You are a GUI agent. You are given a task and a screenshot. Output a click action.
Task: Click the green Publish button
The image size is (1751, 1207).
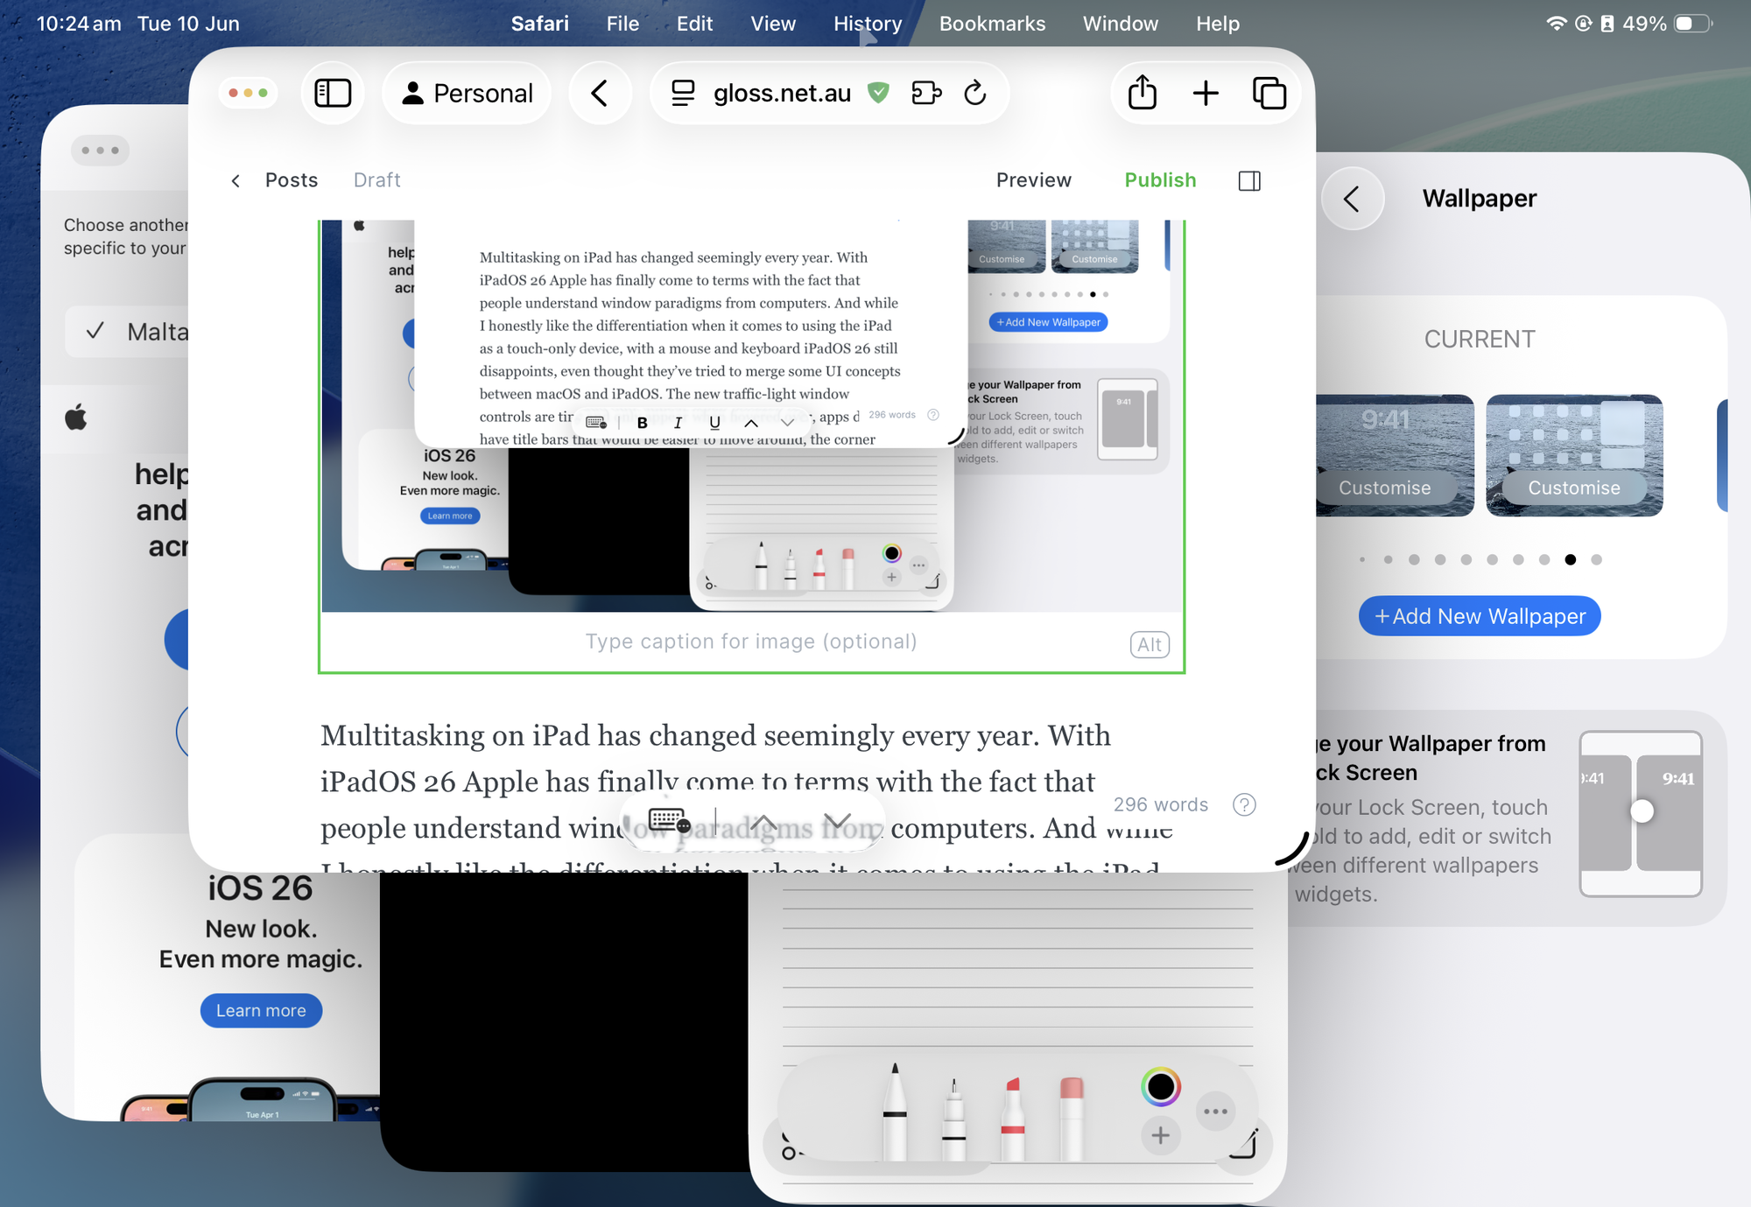[1161, 180]
